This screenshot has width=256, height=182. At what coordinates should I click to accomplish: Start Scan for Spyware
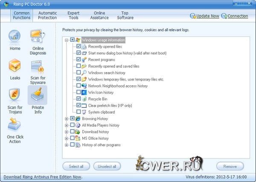[38, 67]
